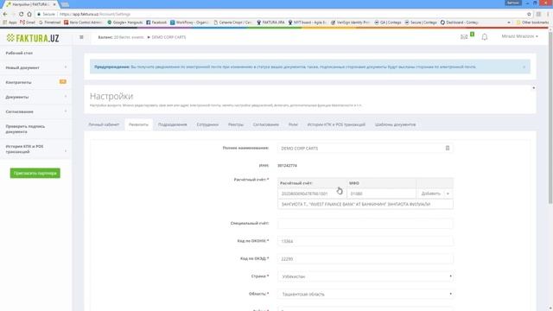Reload the page with browser refresh icon
Screen dimensions: 553x311
(x=21, y=14)
